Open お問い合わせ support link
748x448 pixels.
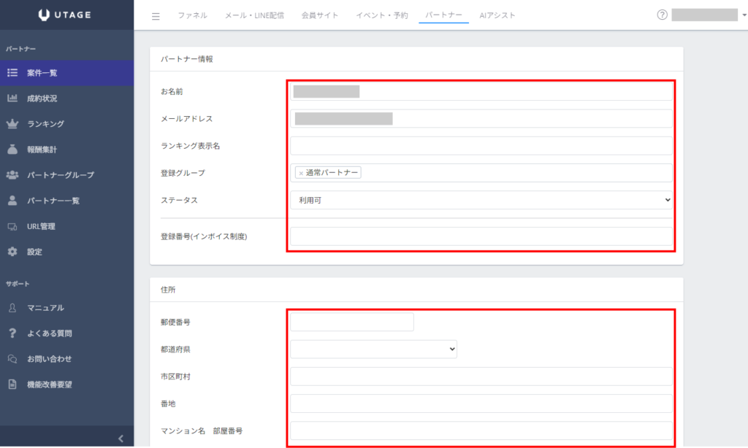[x=49, y=359]
